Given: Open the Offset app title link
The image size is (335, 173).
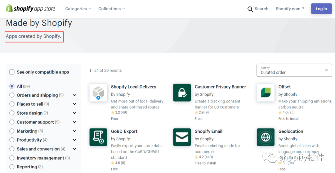Looking at the screenshot, I should (284, 87).
